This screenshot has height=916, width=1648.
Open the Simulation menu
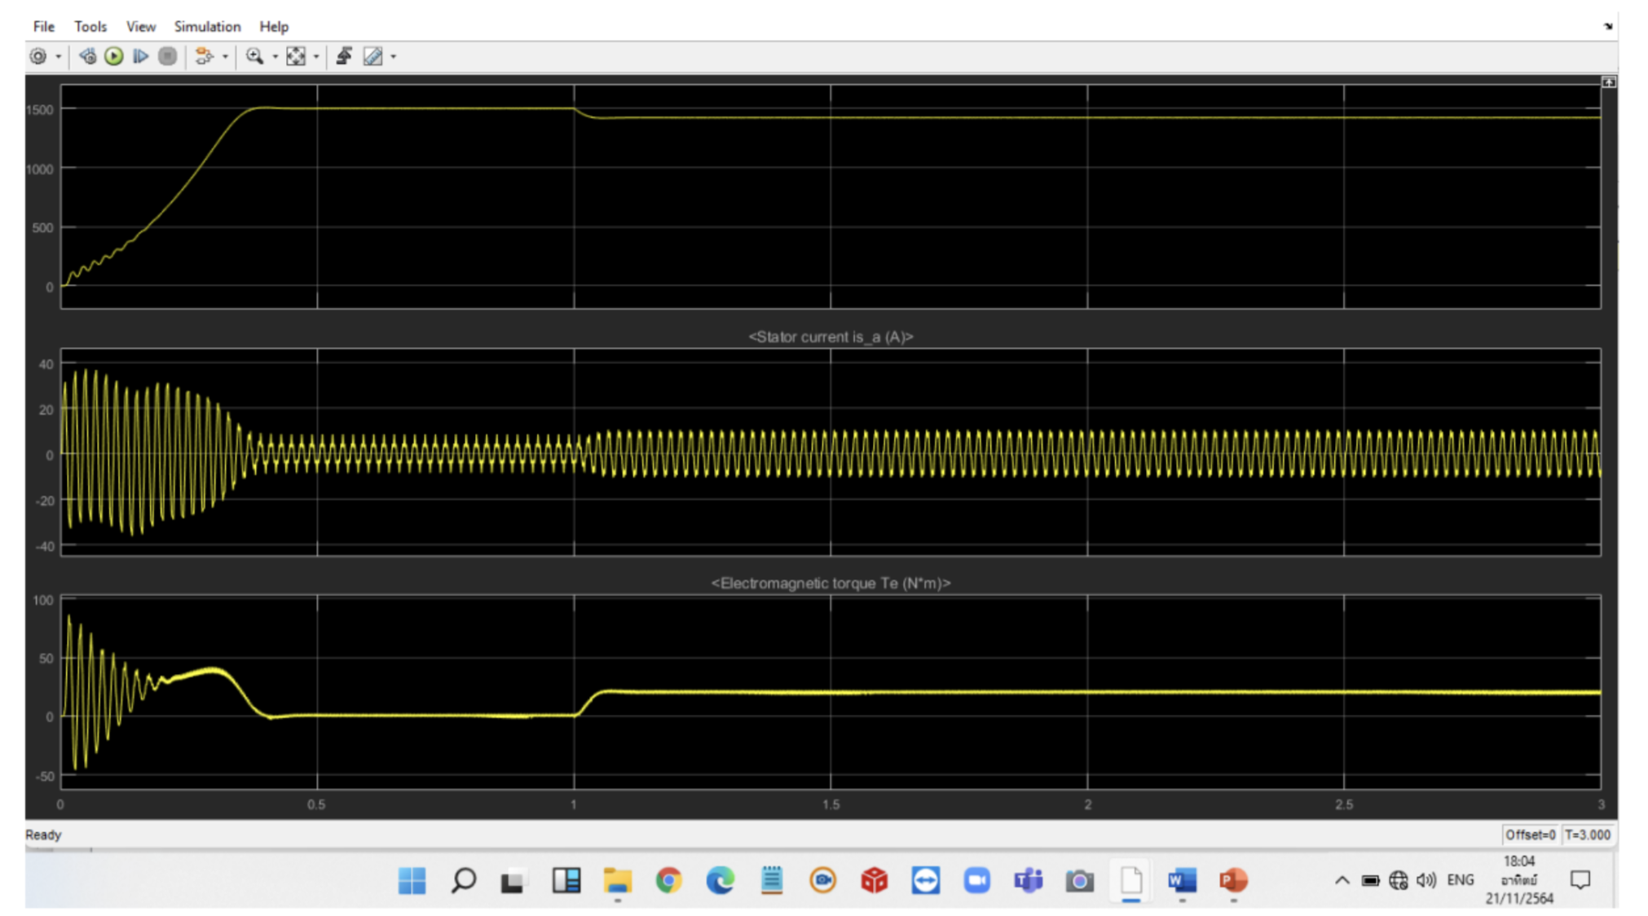click(207, 26)
